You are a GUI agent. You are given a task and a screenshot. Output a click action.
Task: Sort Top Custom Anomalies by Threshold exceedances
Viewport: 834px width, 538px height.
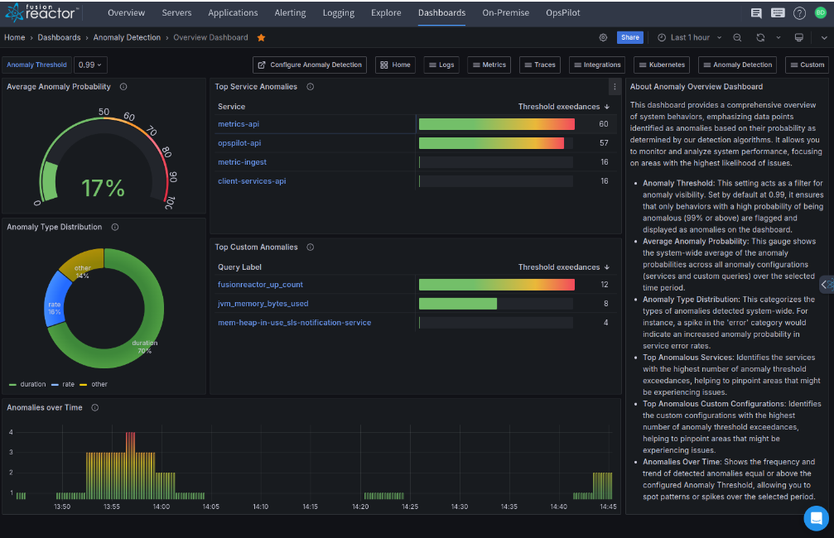[x=563, y=267]
